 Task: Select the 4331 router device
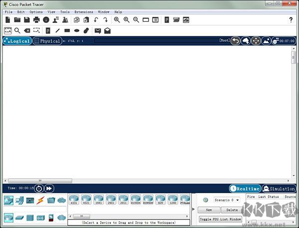(74, 200)
